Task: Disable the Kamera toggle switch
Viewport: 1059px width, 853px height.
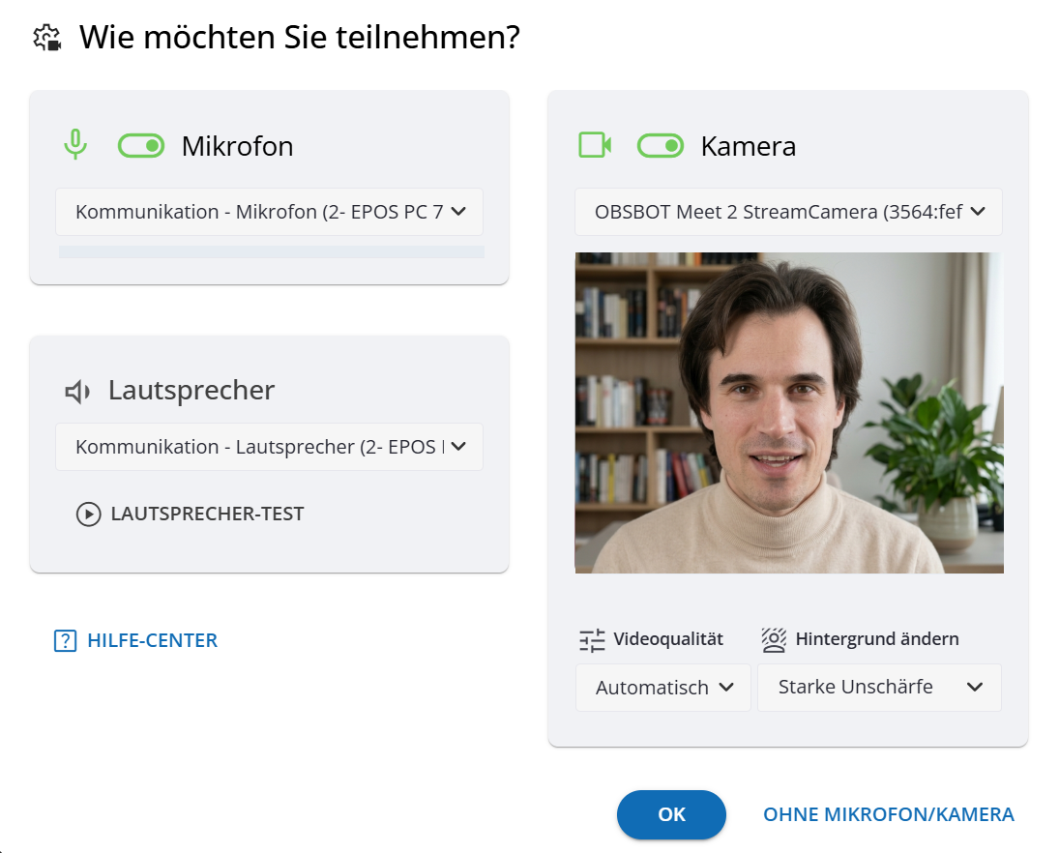Action: [661, 146]
